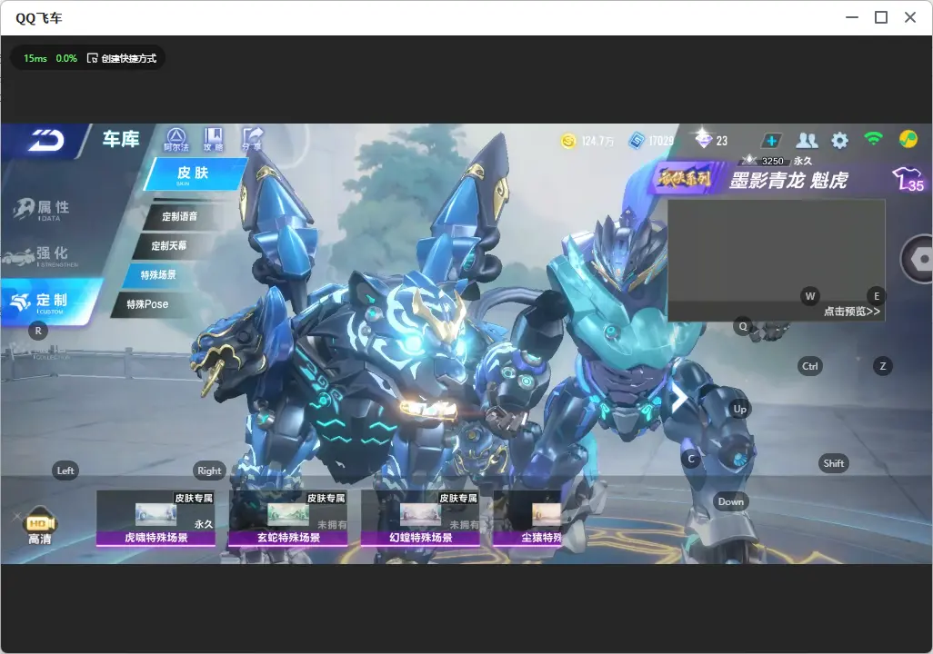Open the 攻略 guide icon
The image size is (933, 654).
pos(213,140)
